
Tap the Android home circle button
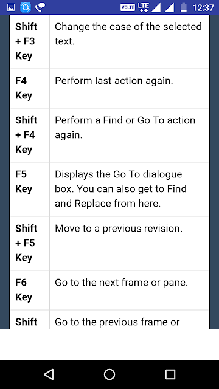109,374
